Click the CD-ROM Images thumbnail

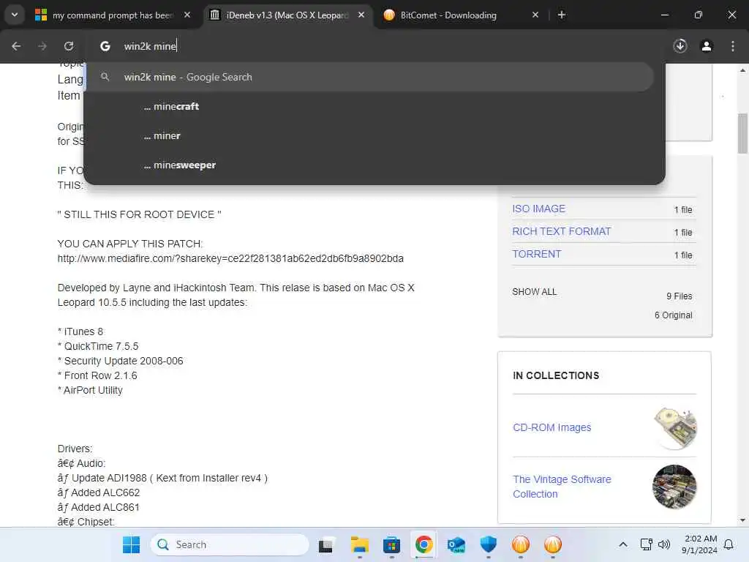click(x=675, y=428)
